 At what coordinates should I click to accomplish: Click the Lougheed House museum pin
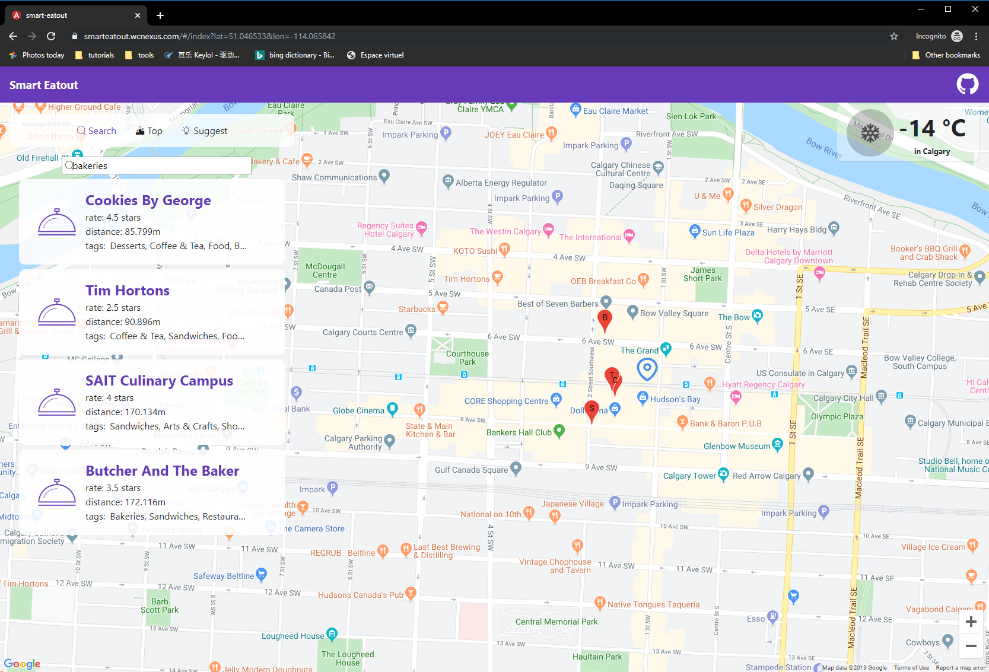click(332, 634)
